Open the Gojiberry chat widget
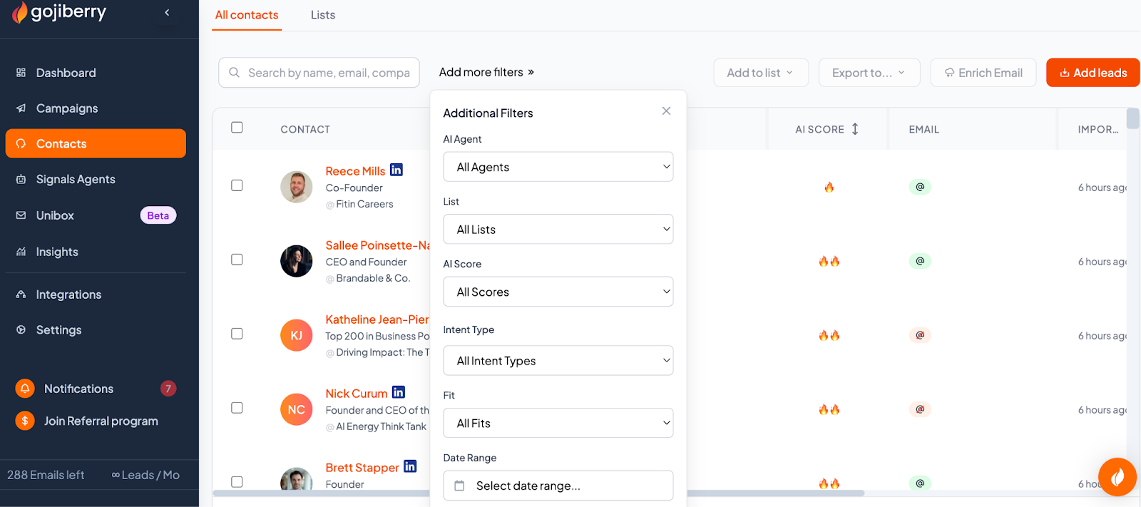This screenshot has height=507, width=1141. coord(1117,476)
